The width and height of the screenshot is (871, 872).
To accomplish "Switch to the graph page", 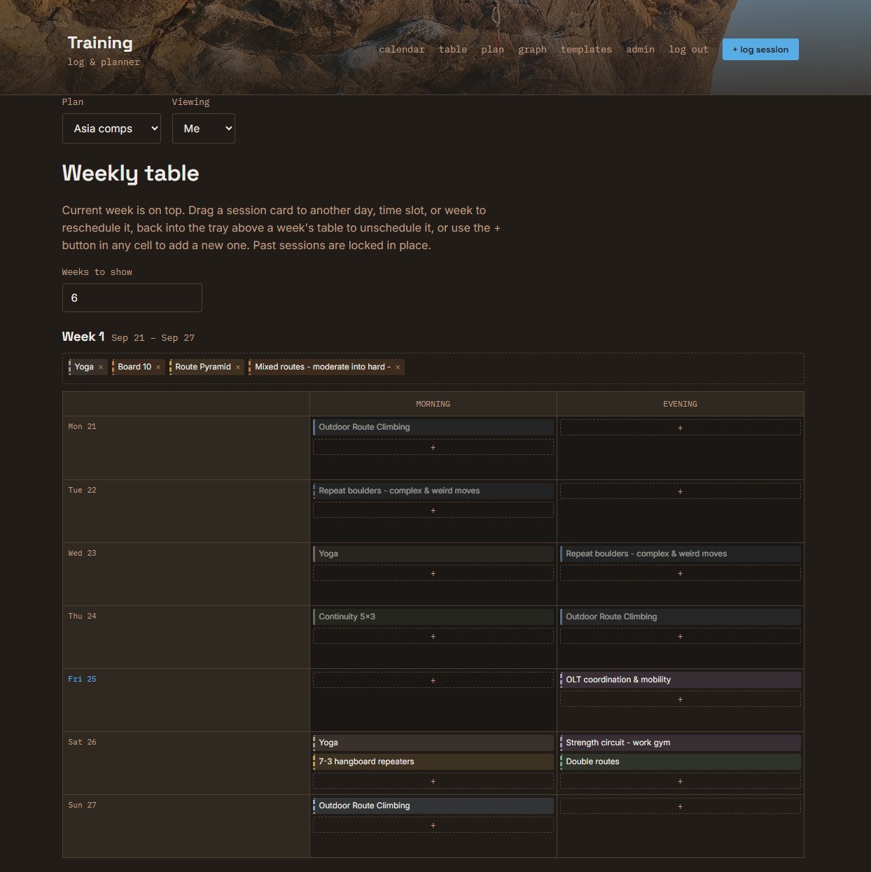I will coord(532,50).
